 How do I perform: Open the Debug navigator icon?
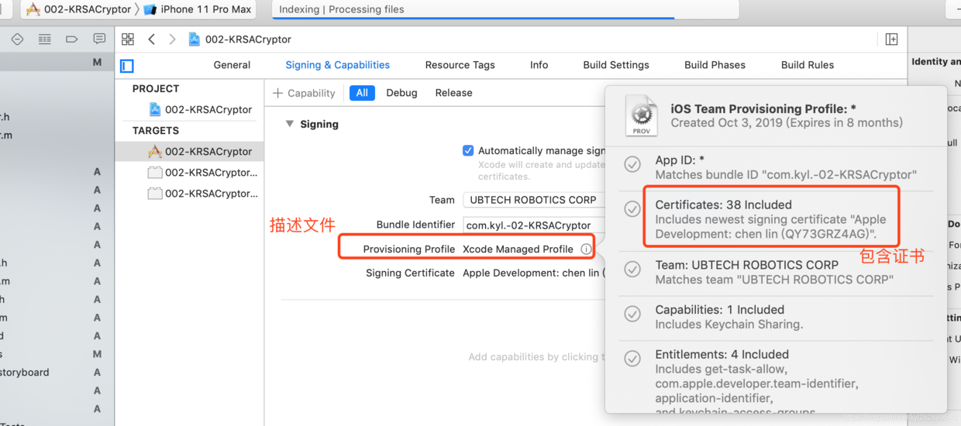tap(45, 39)
